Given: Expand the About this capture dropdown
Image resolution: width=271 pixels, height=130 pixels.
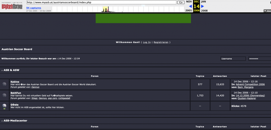Looking at the screenshot, I should 267,11.
